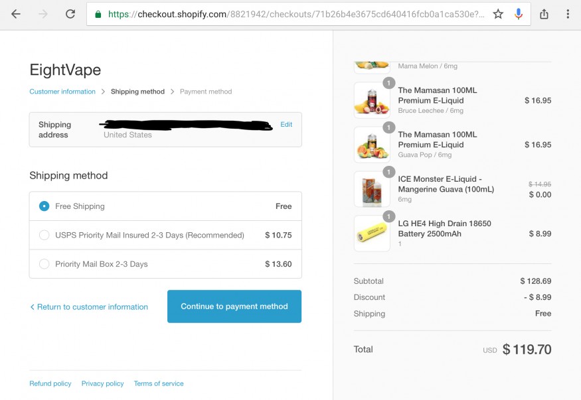
Task: Reload the checkout page
Action: 70,14
